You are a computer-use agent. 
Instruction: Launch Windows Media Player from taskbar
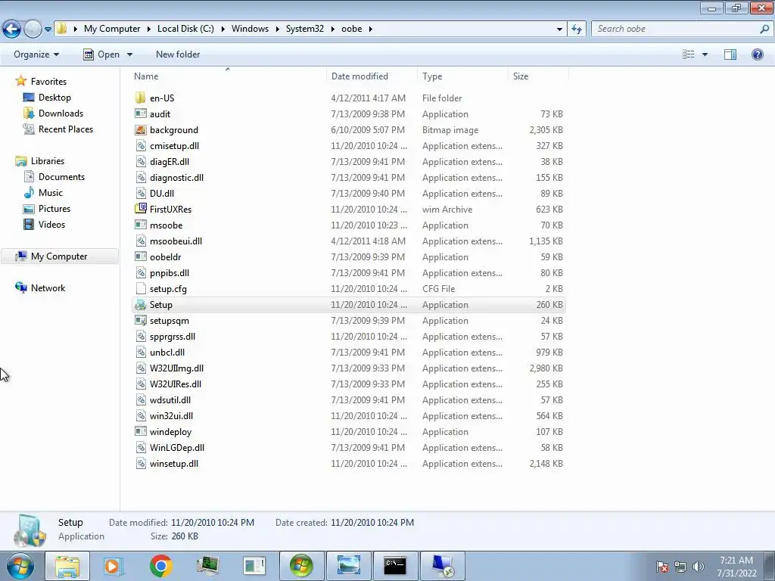114,566
